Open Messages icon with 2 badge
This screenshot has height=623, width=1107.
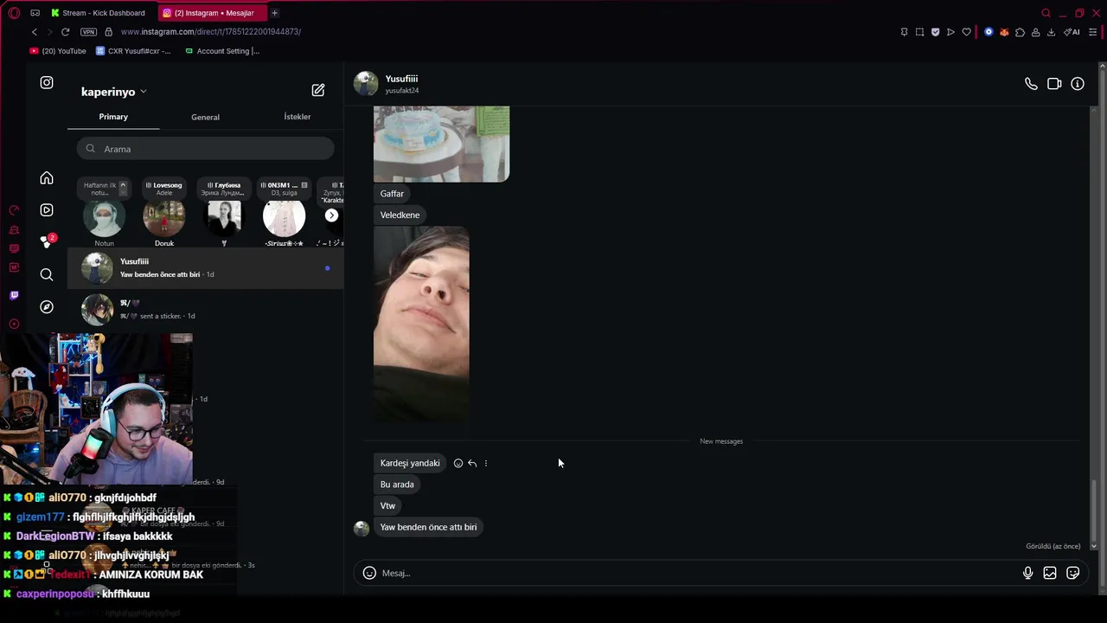click(x=48, y=241)
